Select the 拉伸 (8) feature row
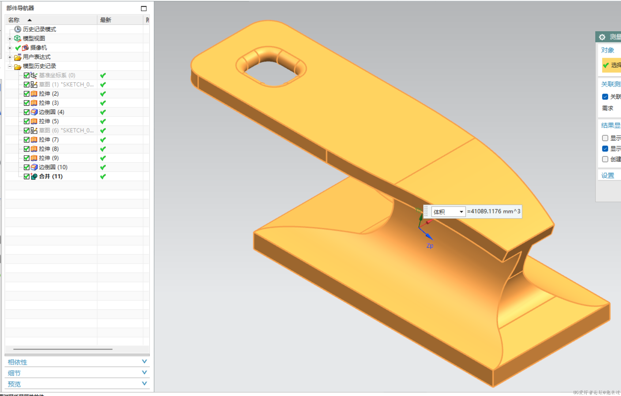The width and height of the screenshot is (621, 396). pyautogui.click(x=77, y=149)
